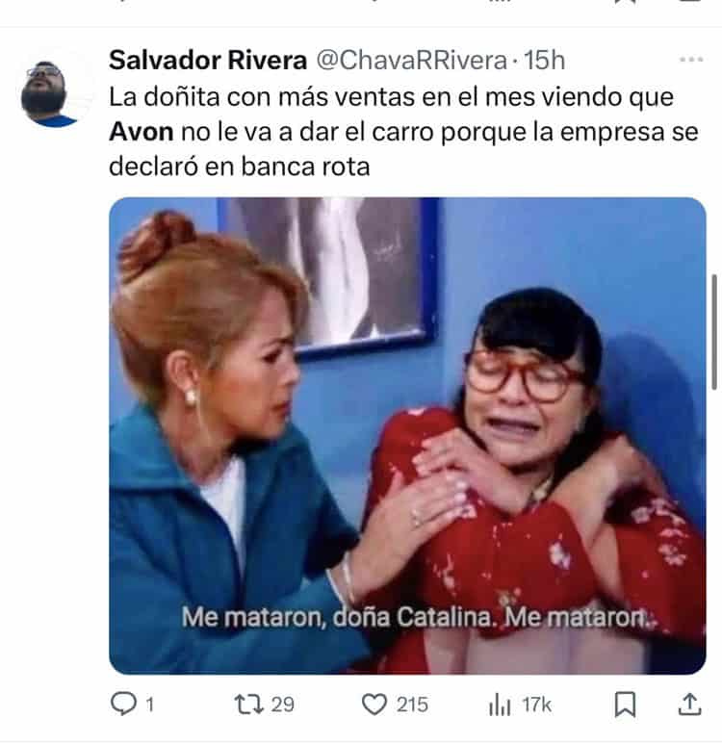Image resolution: width=722 pixels, height=744 pixels.
Task: Open the share upload icon
Action: (x=689, y=704)
